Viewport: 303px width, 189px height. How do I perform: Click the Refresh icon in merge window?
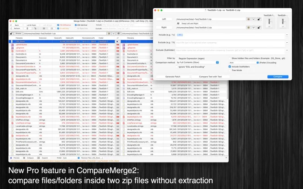11,28
